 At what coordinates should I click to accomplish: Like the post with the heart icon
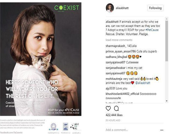pos(108,108)
